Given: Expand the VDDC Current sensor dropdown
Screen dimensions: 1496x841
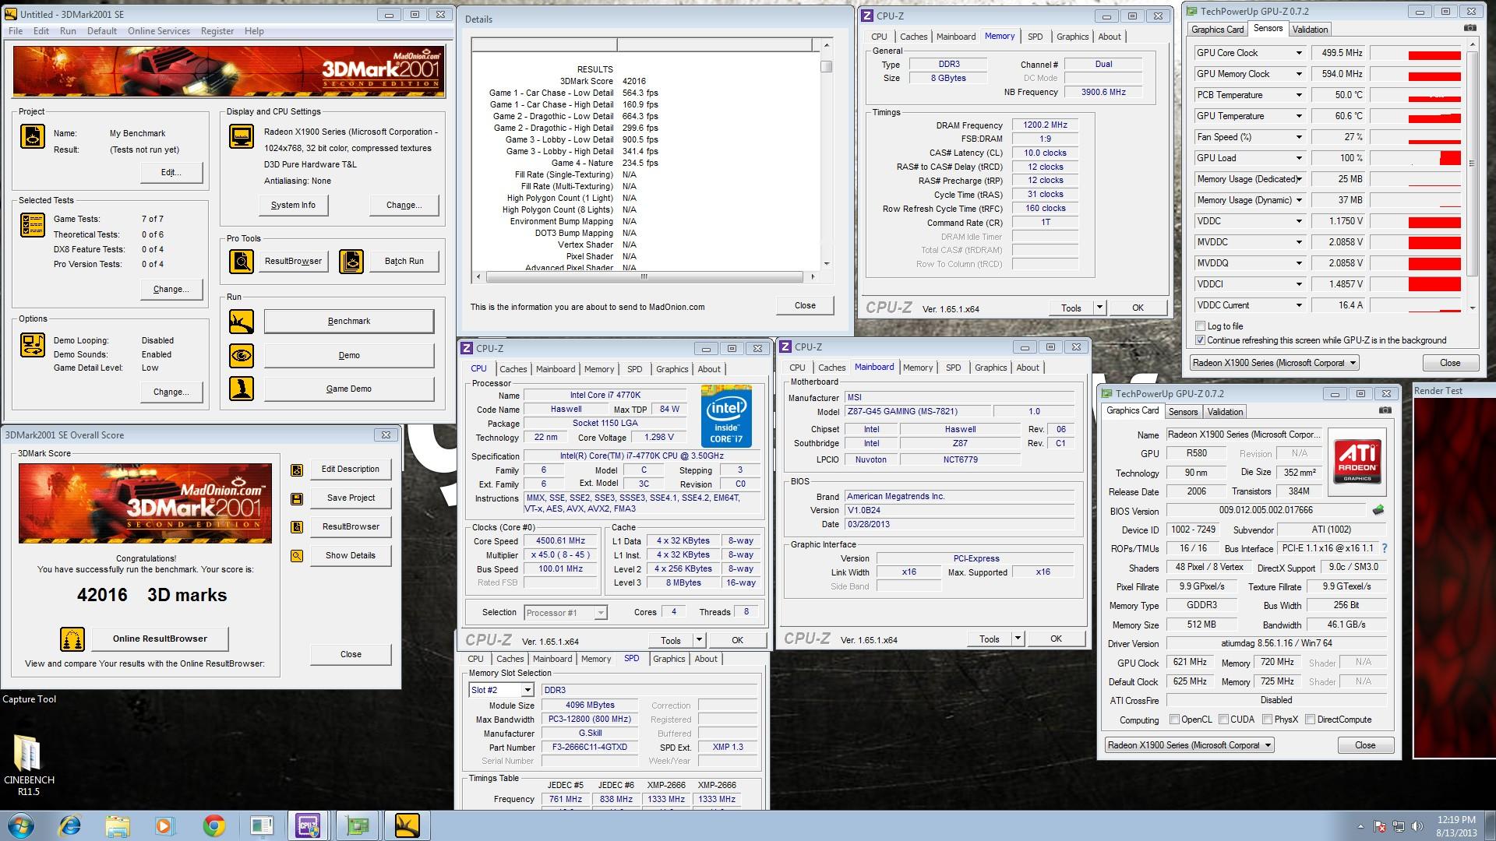Looking at the screenshot, I should pos(1298,305).
